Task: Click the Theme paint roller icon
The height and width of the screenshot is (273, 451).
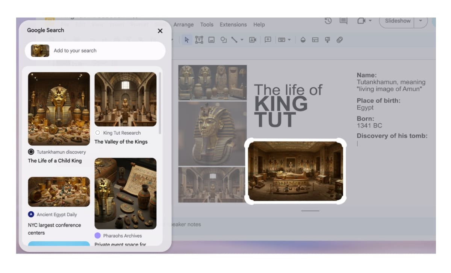Action: (x=327, y=40)
